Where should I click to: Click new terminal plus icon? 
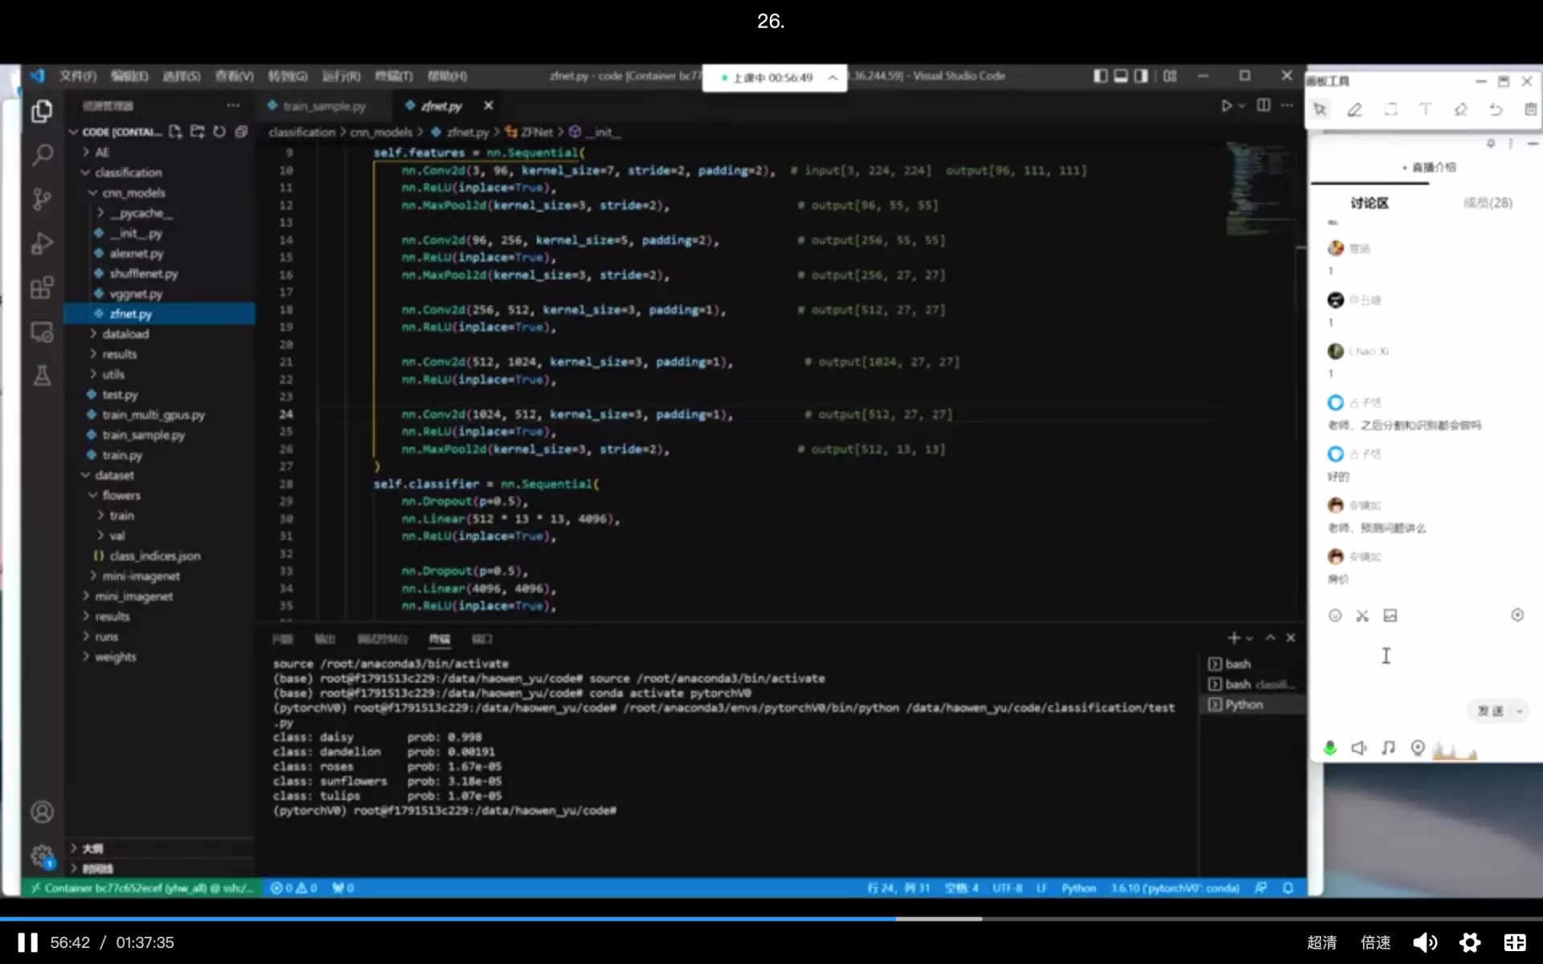coord(1234,638)
